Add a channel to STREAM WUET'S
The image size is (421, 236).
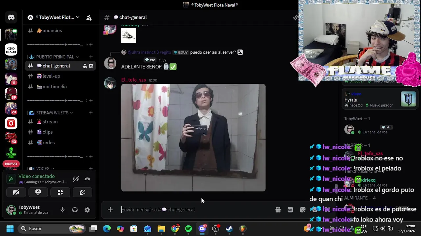click(x=91, y=113)
